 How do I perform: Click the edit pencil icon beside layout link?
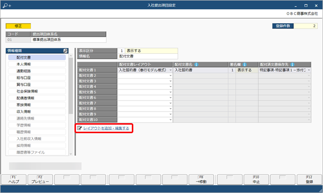click(x=79, y=128)
